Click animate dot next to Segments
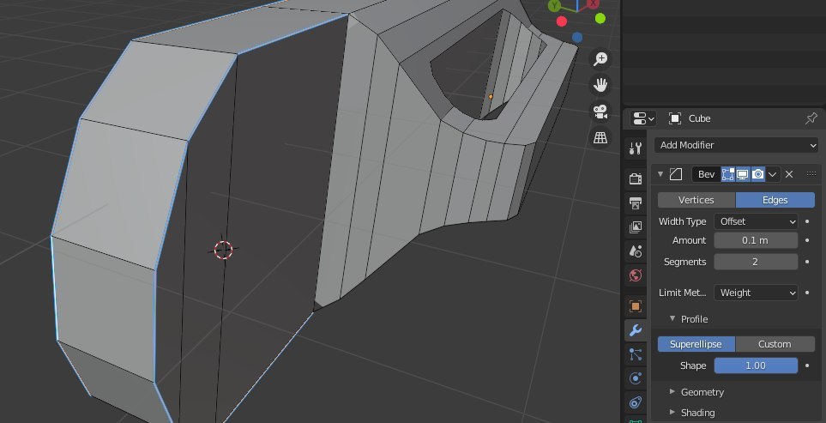 pyautogui.click(x=807, y=262)
